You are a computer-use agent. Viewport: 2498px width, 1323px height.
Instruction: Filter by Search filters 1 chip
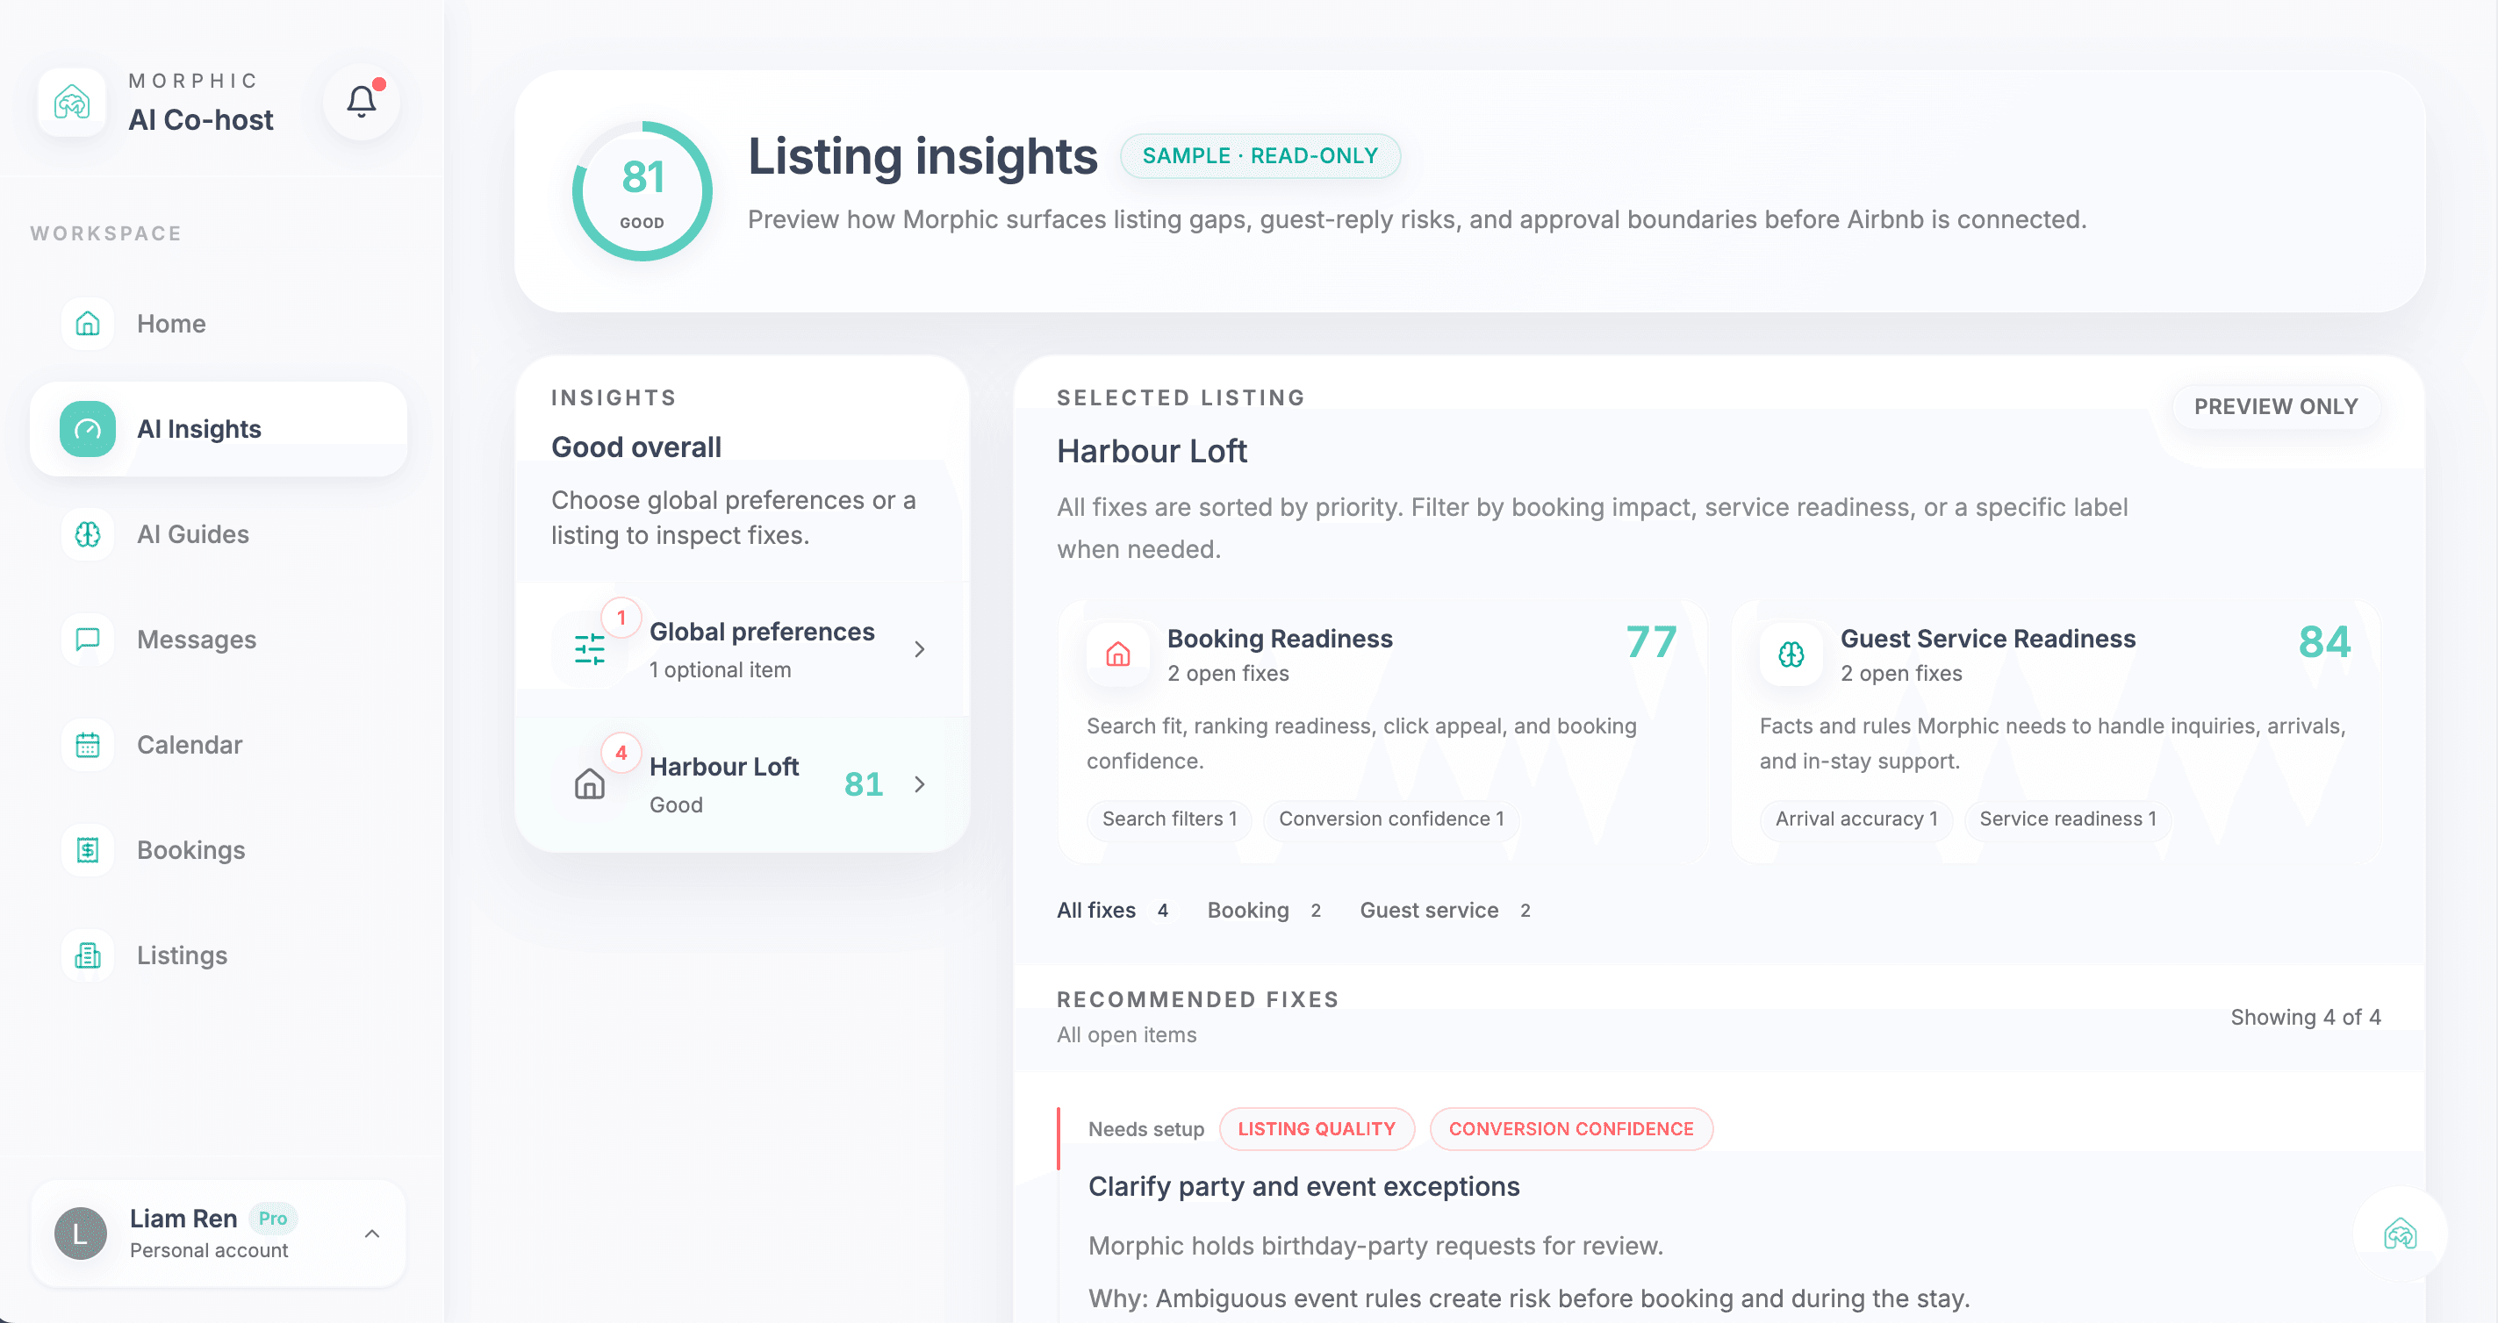pos(1169,819)
